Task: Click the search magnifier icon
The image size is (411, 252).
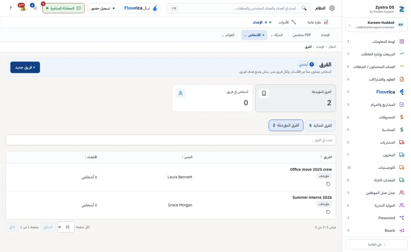Action: click(304, 8)
